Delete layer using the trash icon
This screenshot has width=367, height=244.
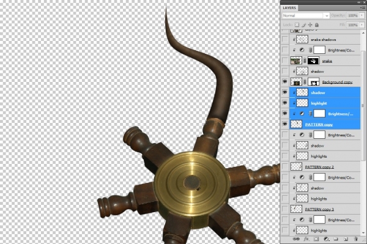(x=356, y=239)
